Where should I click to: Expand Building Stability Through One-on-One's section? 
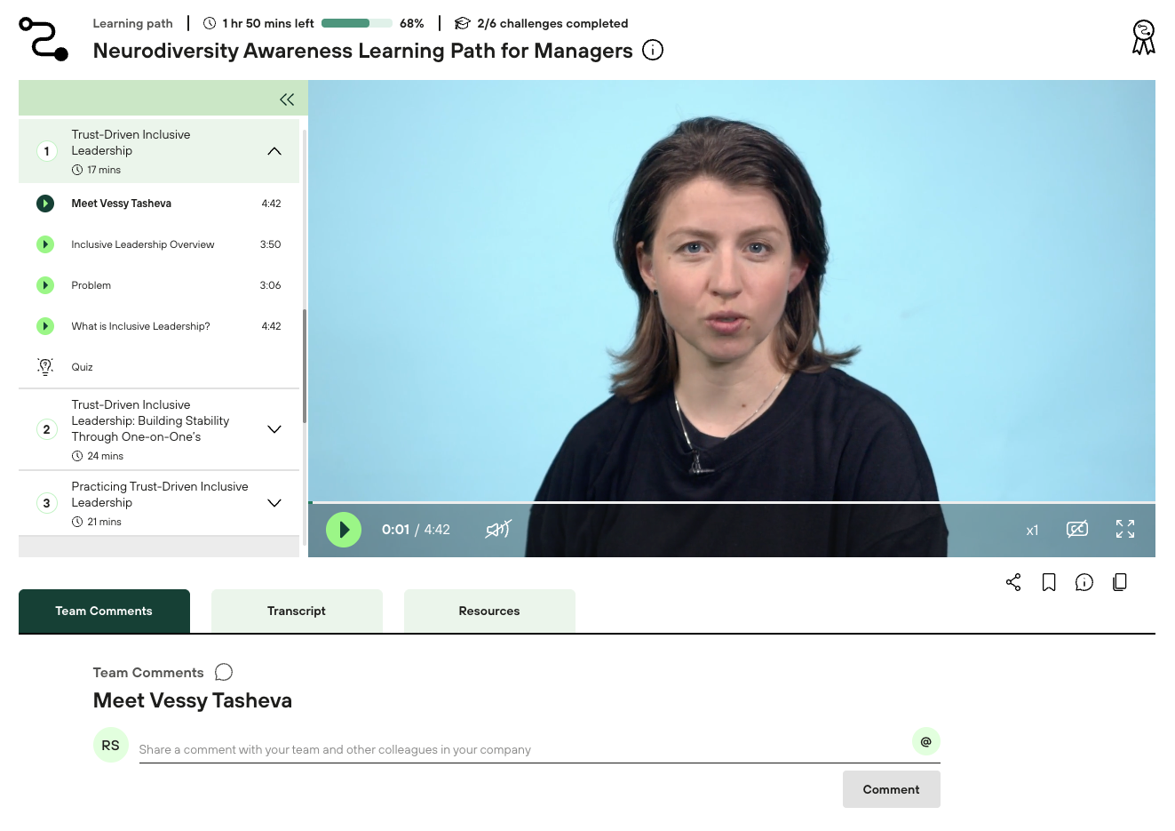tap(274, 429)
